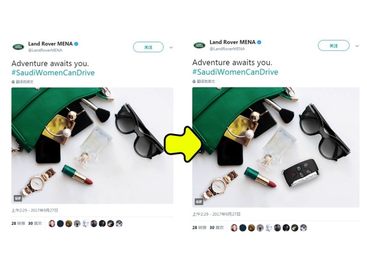Viewport: 367px width, 262px height.
Task: Open the first liker avatar under the left tweet
Action: [52, 223]
